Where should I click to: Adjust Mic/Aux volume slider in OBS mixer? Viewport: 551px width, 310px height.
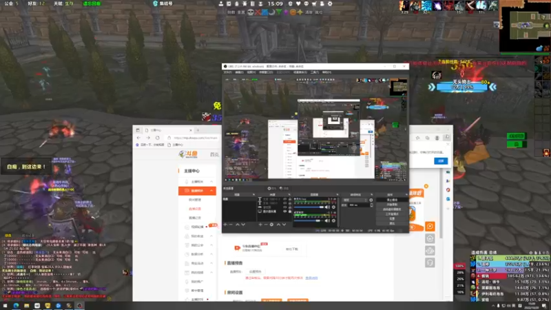click(309, 207)
